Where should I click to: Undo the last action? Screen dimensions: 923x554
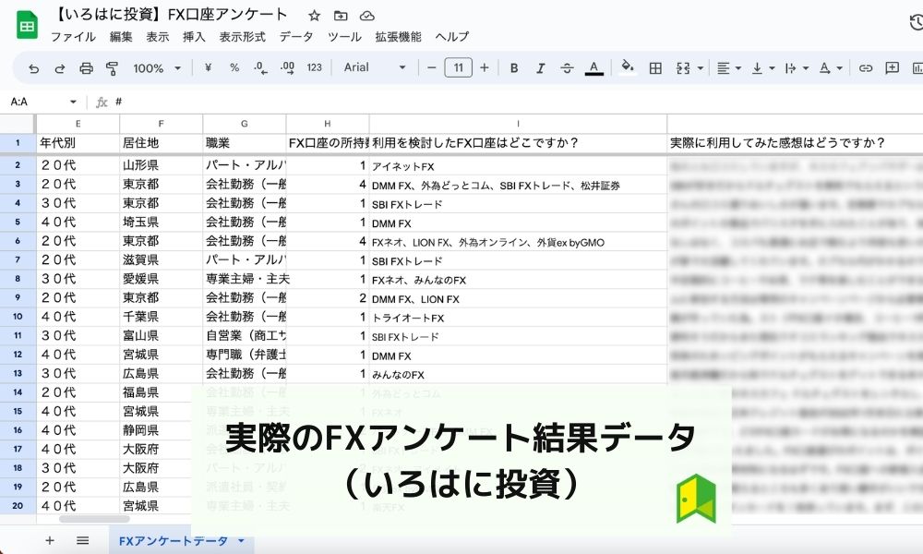33,68
